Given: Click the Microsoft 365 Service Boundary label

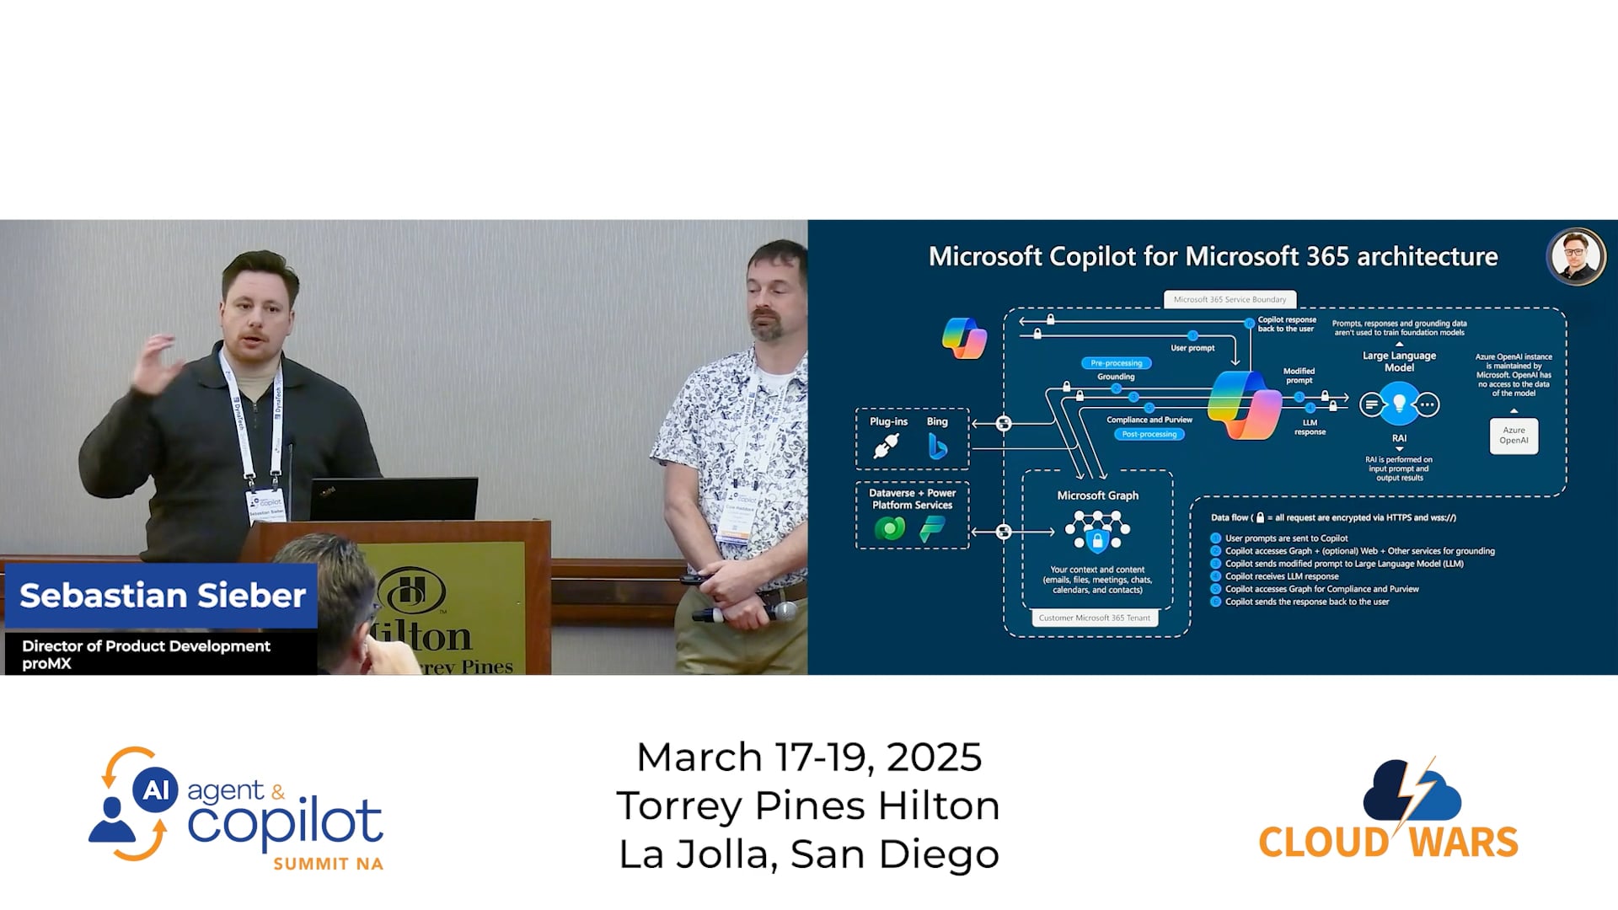Looking at the screenshot, I should point(1230,299).
